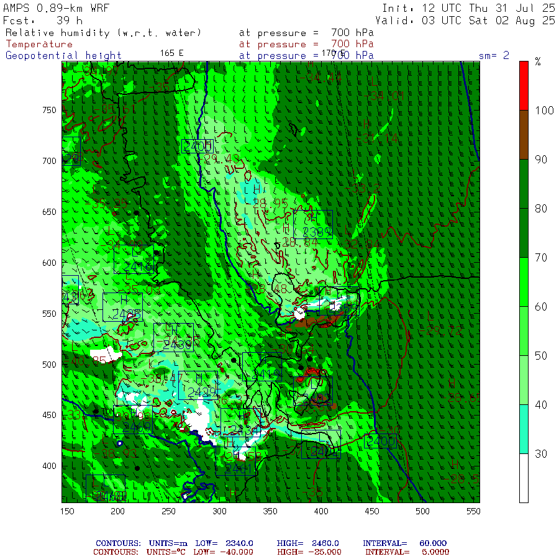Click the x-axis tick label '300'
The width and height of the screenshot is (559, 559).
pos(219,511)
